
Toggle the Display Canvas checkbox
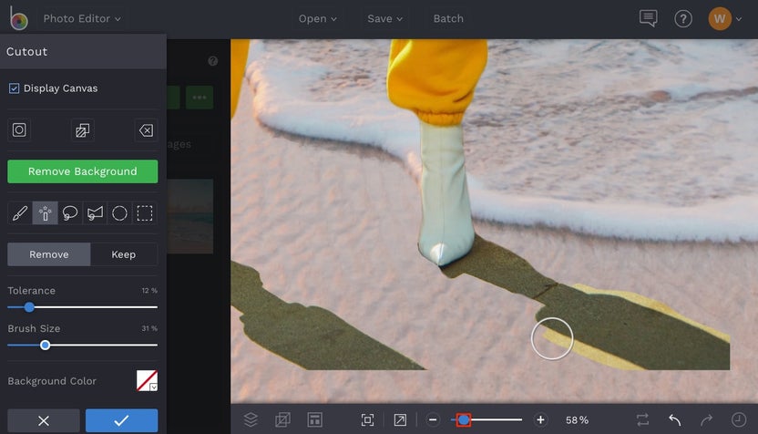click(x=14, y=88)
